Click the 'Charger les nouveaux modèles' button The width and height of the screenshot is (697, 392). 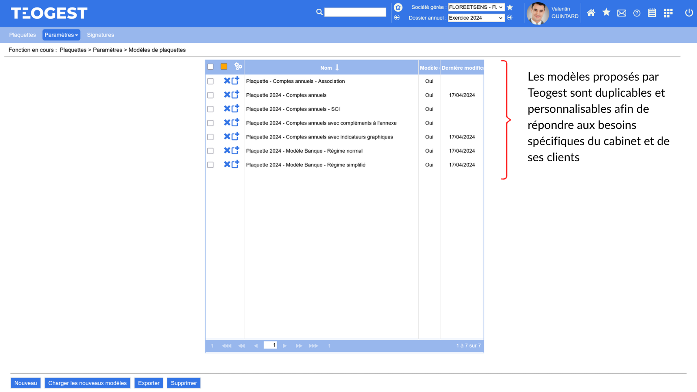click(x=88, y=383)
